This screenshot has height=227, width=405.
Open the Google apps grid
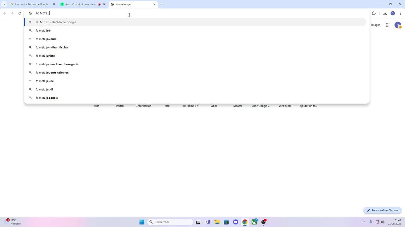point(388,25)
